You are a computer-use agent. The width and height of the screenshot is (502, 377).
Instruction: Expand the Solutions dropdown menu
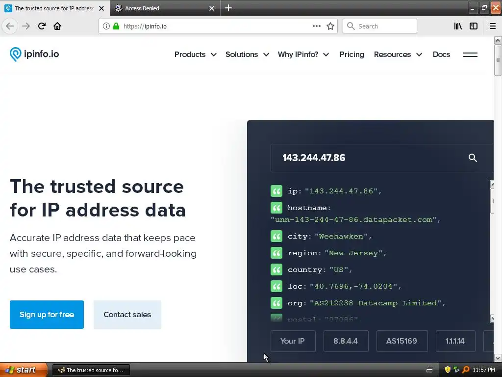pos(247,54)
